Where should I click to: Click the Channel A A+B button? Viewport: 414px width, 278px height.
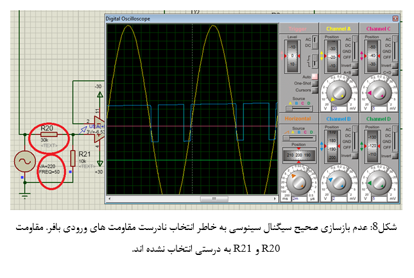click(x=354, y=72)
